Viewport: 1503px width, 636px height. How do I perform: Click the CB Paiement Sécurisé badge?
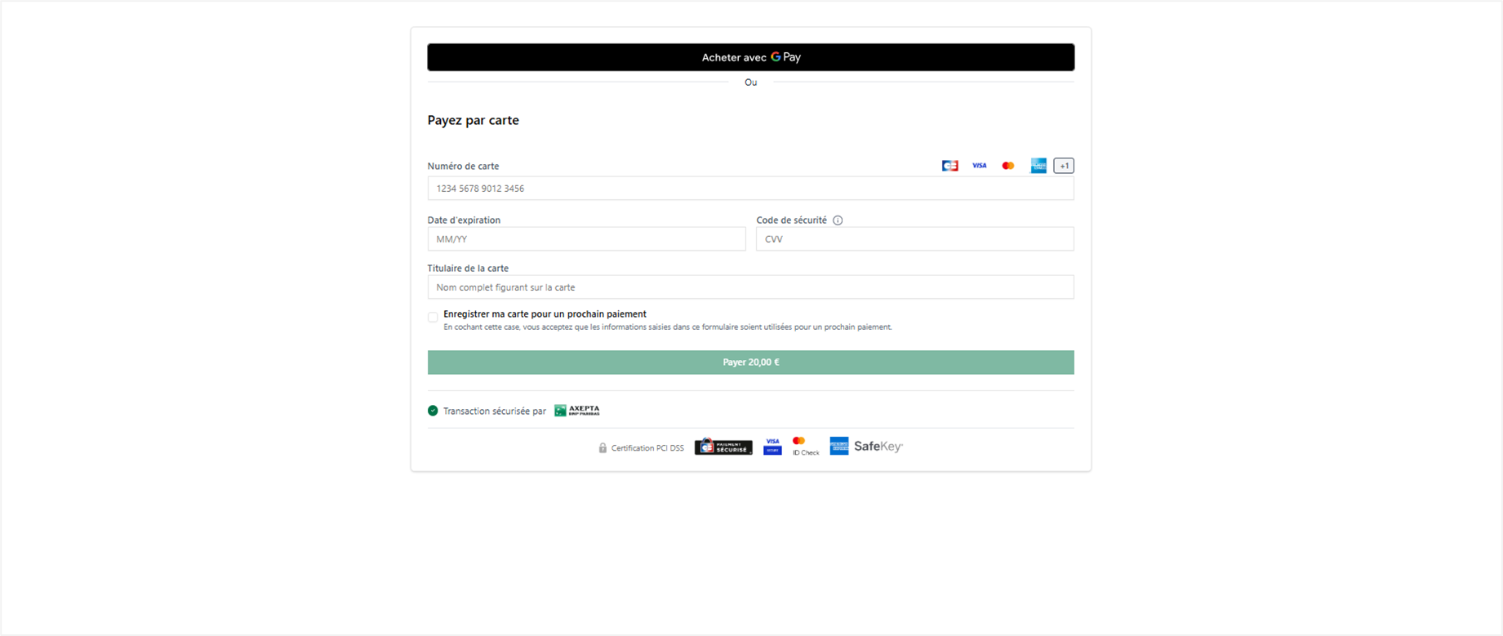coord(723,447)
